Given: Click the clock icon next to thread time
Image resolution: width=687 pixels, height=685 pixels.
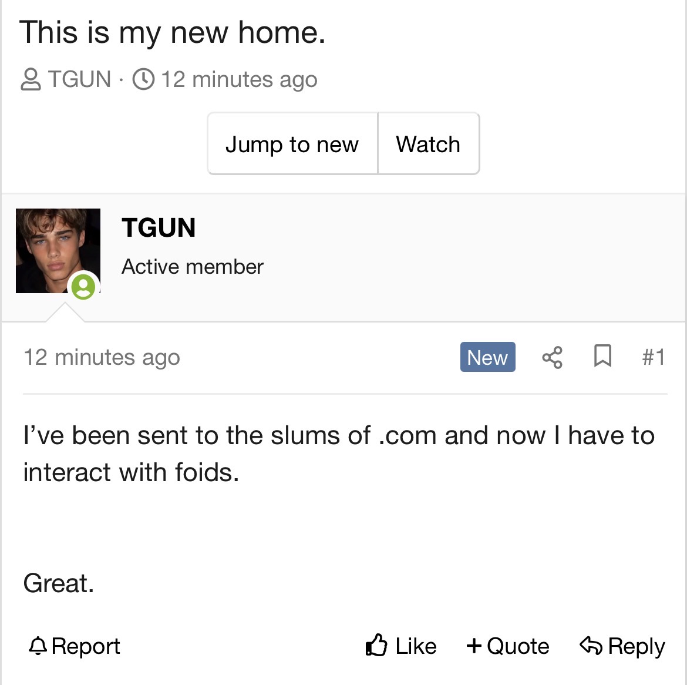Looking at the screenshot, I should [143, 79].
